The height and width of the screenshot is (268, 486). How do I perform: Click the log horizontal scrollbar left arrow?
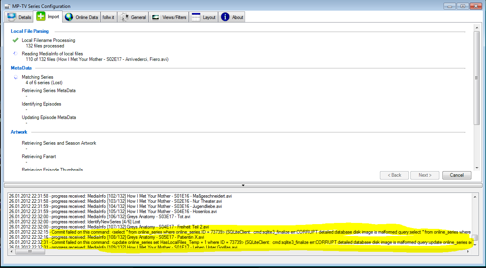11,251
